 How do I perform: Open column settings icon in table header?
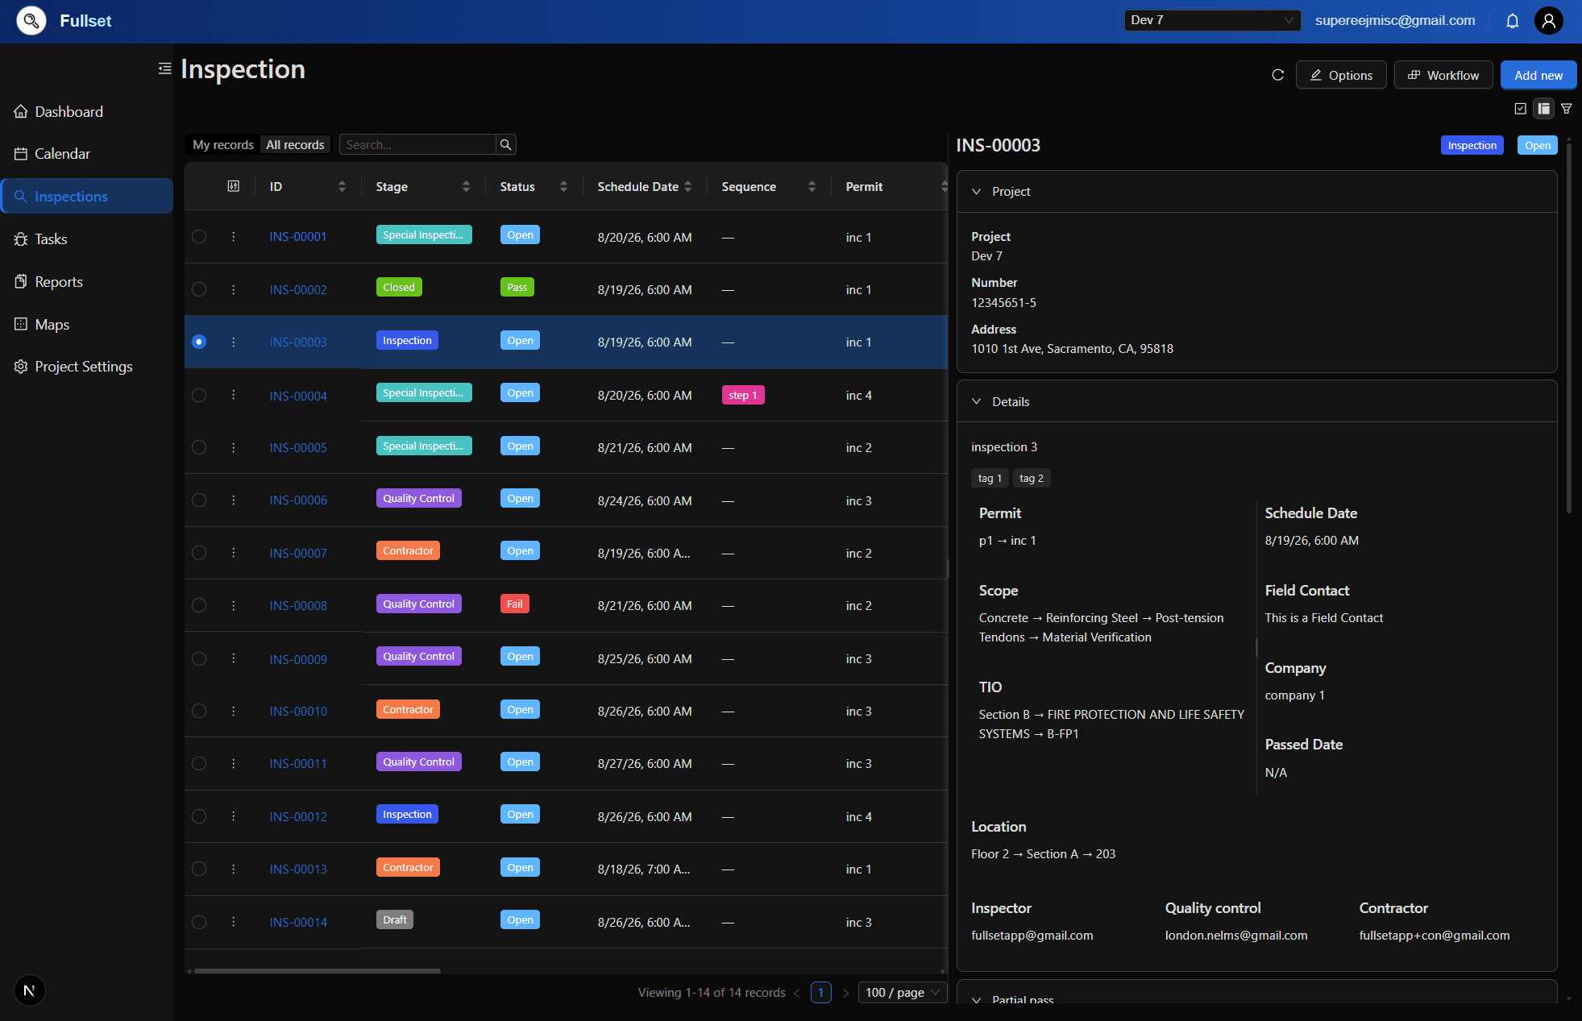click(x=234, y=186)
